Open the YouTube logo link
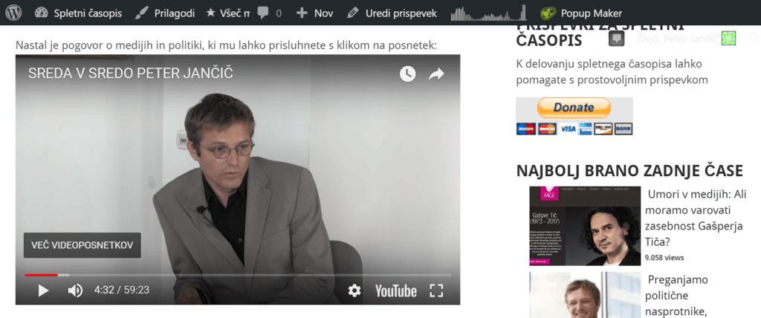This screenshot has height=318, width=761. (x=395, y=291)
